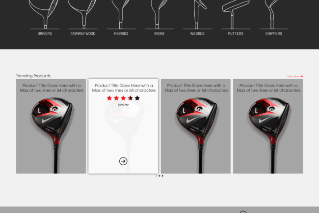Choose the Chippers club icon
The image size is (319, 213).
274,14
